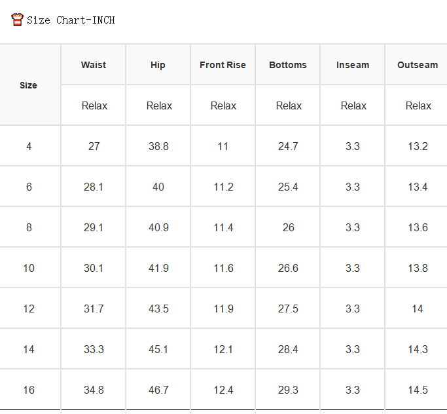Select the Relax label under Waist
Screen dimensions: 447x414
click(x=94, y=105)
